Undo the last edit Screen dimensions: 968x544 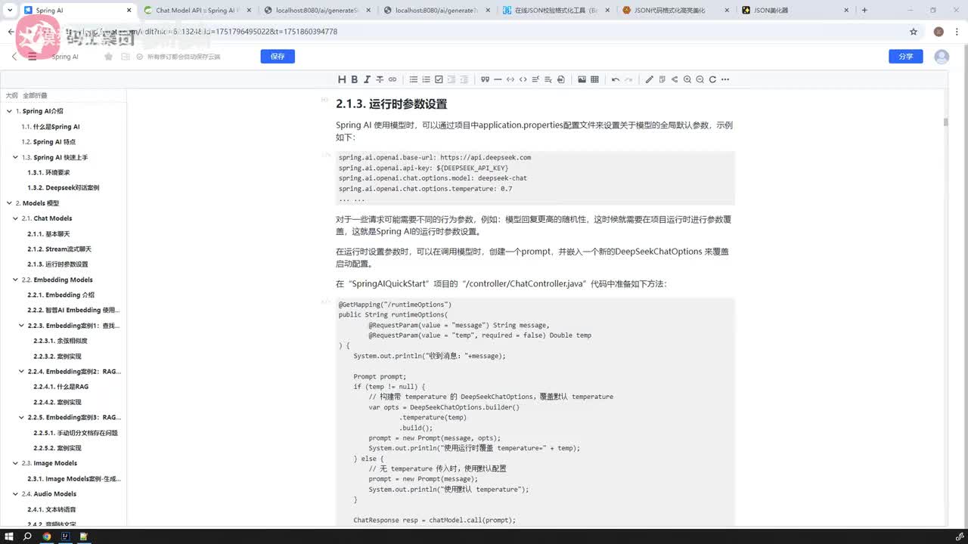click(616, 79)
